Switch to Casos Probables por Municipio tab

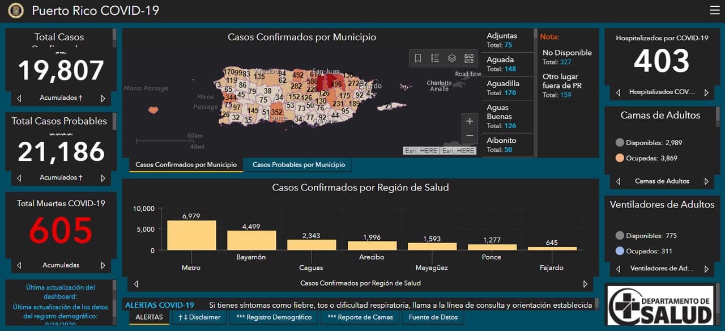298,165
